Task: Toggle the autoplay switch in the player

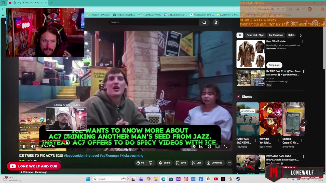Action: point(194,146)
